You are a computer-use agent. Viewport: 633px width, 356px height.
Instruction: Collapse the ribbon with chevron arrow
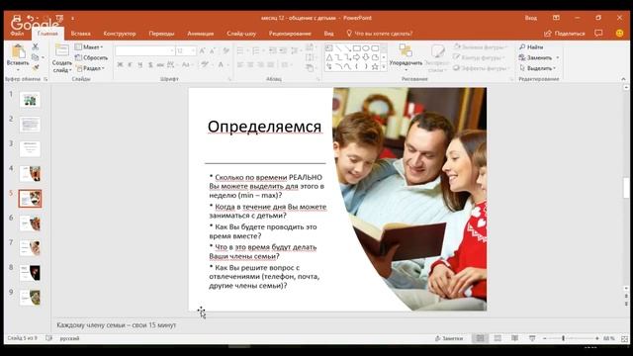[623, 79]
